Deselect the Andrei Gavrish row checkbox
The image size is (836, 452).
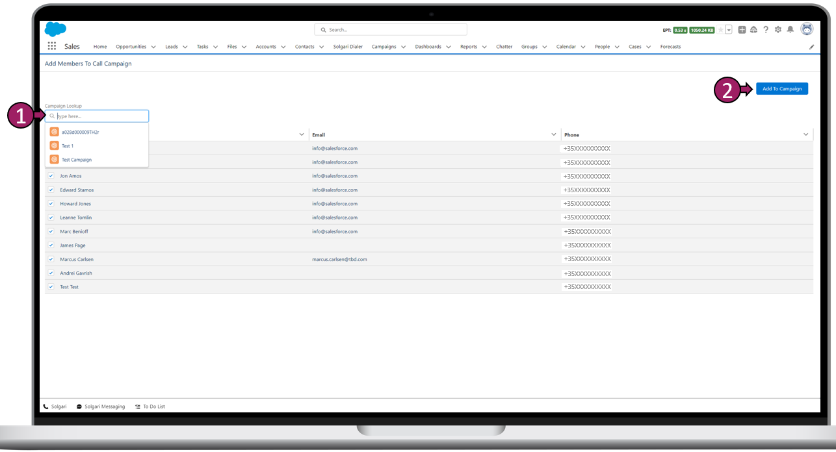point(51,273)
